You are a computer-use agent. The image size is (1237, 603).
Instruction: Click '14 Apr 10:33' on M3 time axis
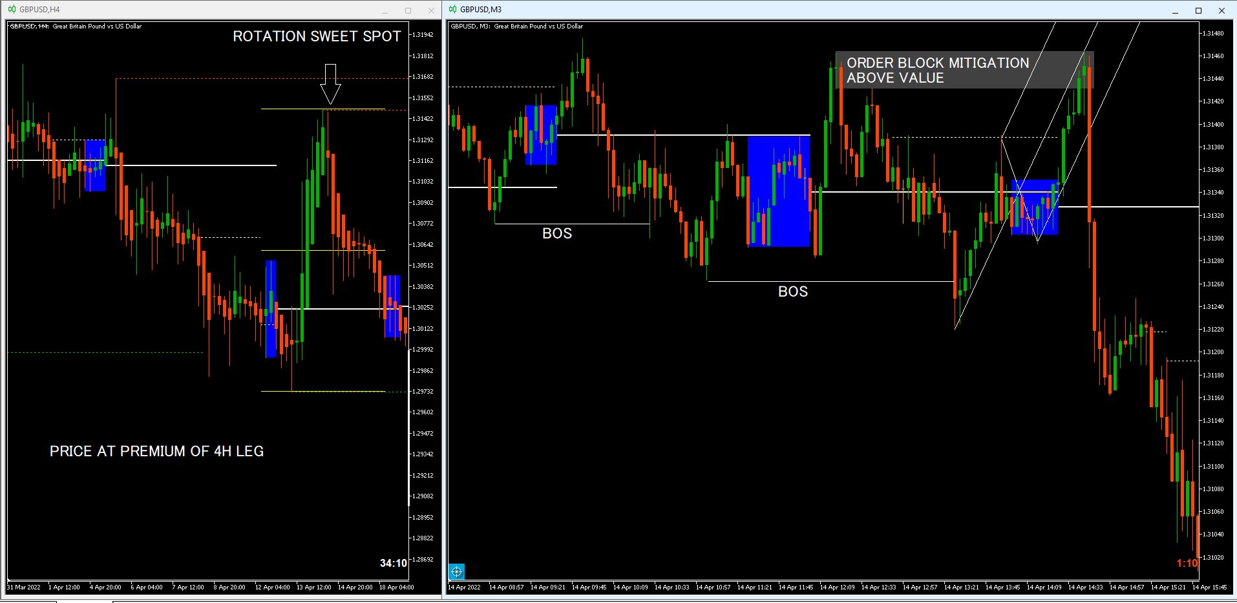pos(671,587)
